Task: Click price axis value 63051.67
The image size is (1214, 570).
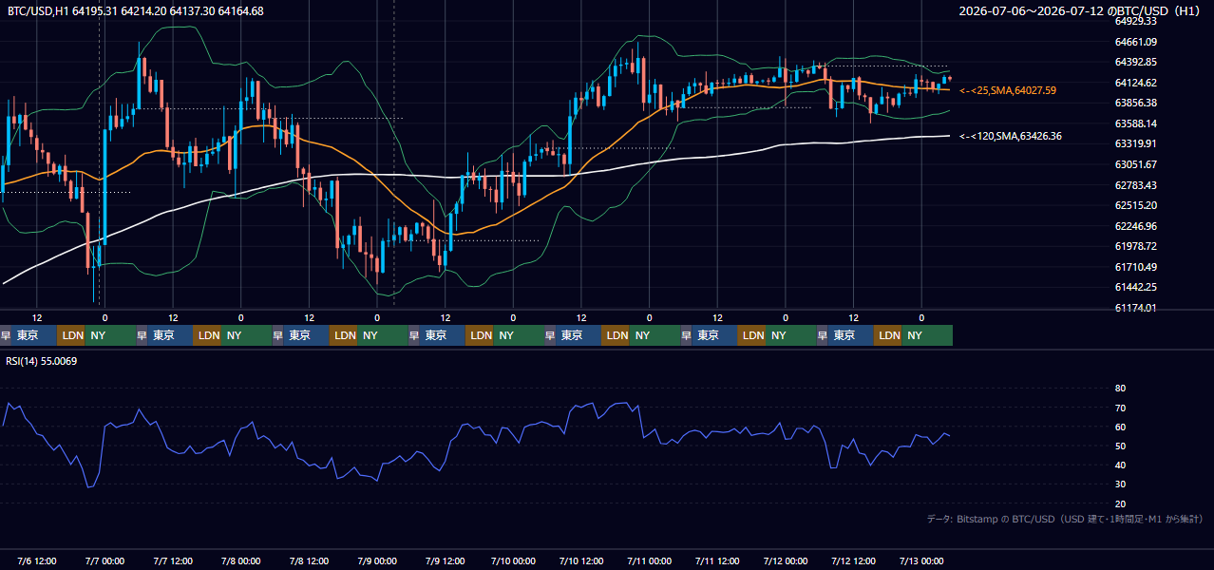Action: [1136, 164]
